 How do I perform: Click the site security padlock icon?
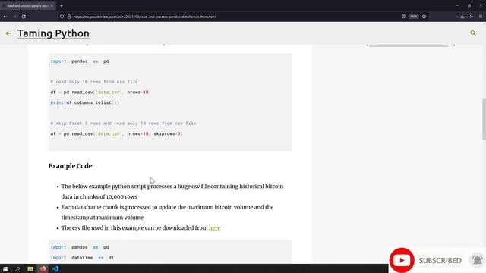click(69, 17)
